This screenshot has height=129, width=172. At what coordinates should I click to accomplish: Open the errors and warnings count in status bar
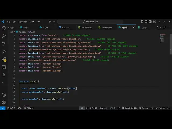(11, 108)
